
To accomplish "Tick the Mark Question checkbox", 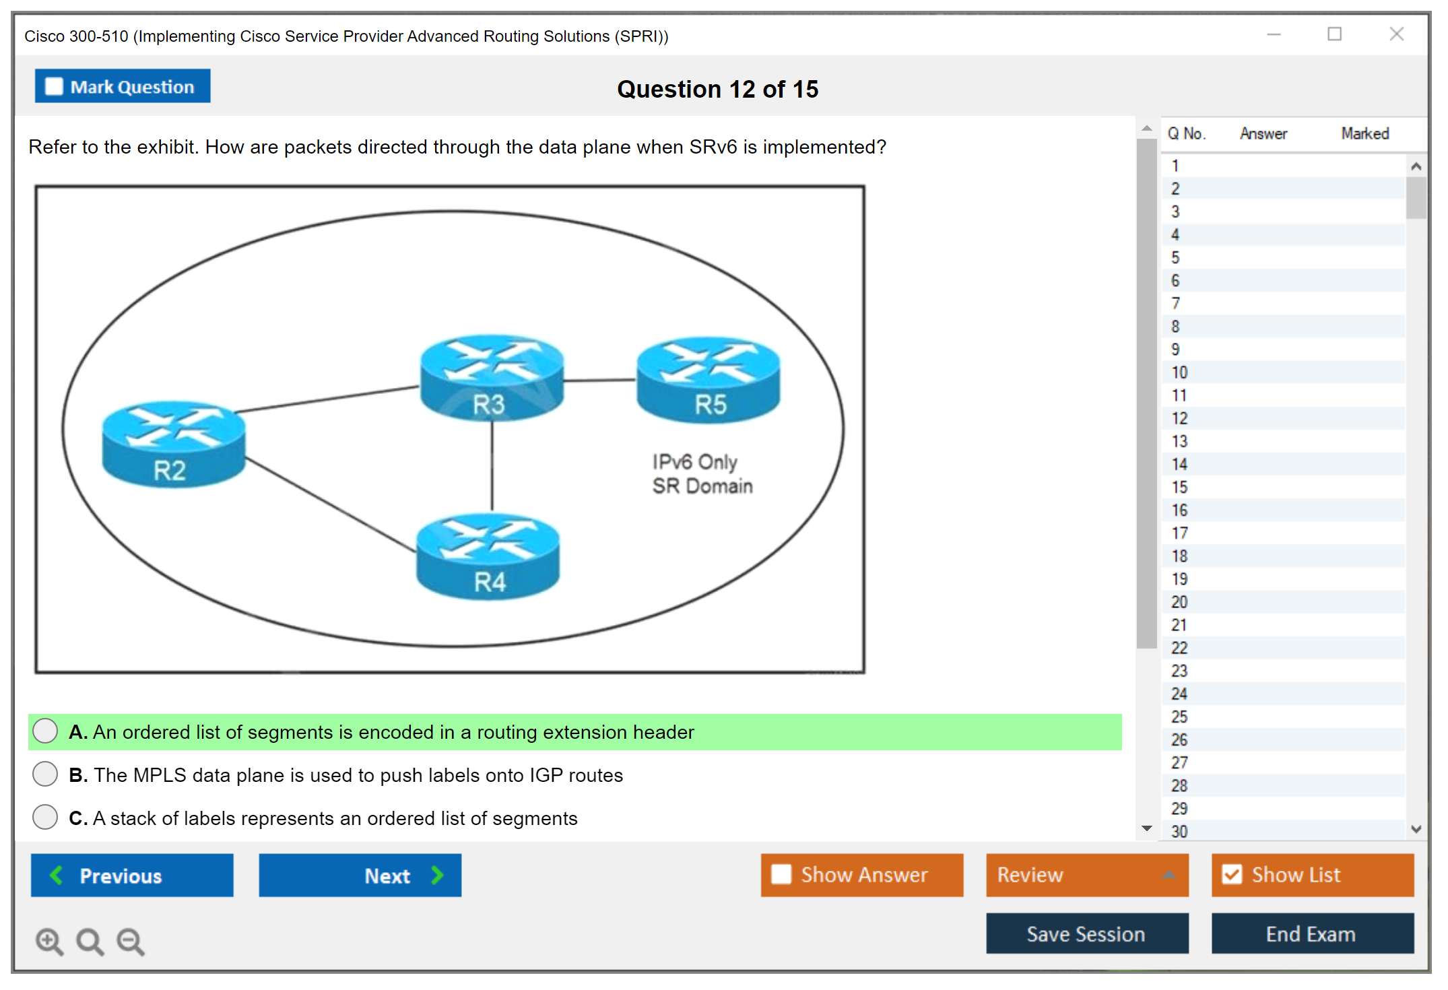I will tap(54, 87).
